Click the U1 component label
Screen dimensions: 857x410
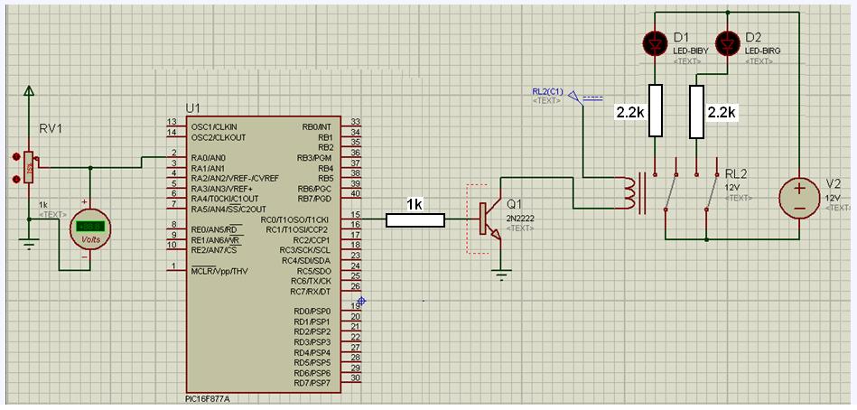[193, 108]
